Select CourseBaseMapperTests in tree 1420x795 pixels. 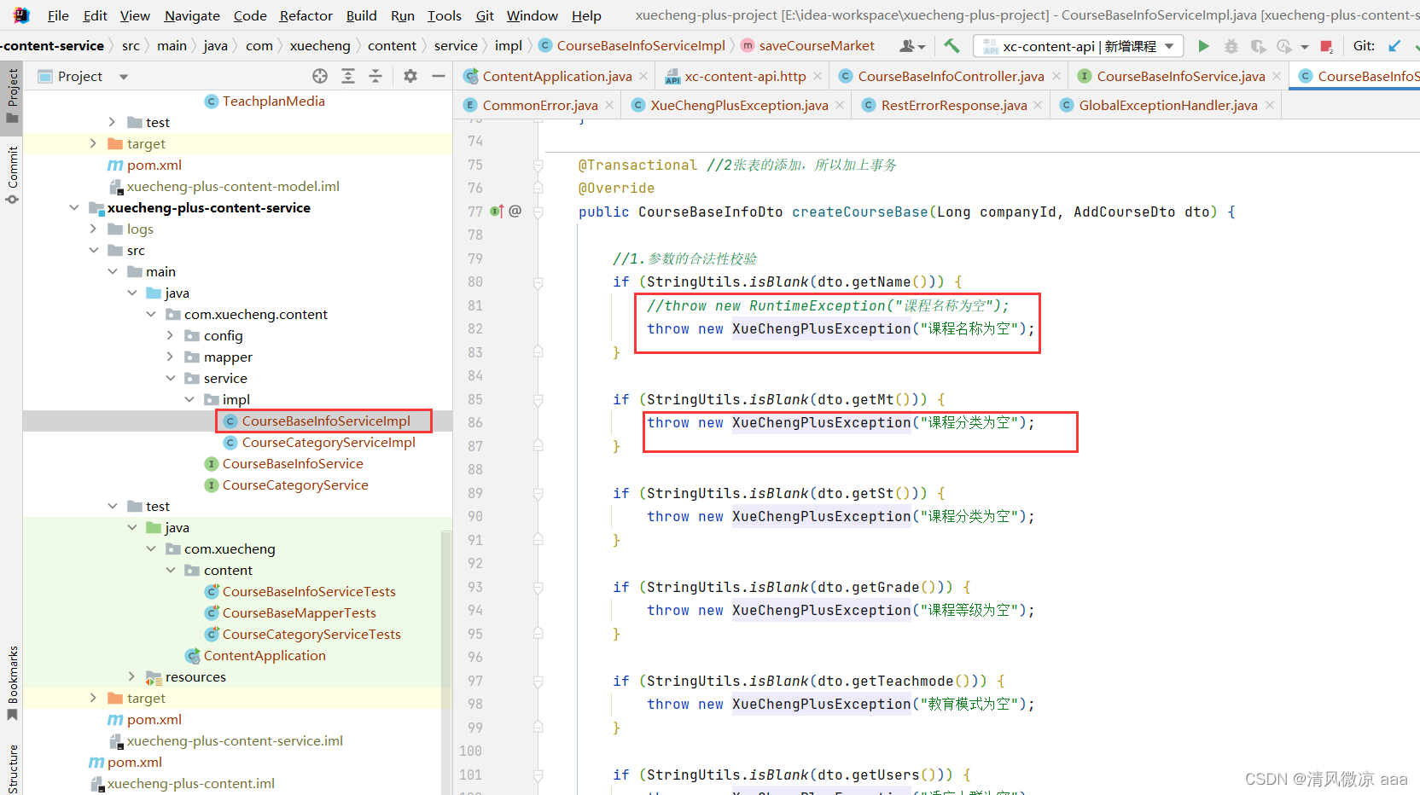(300, 612)
